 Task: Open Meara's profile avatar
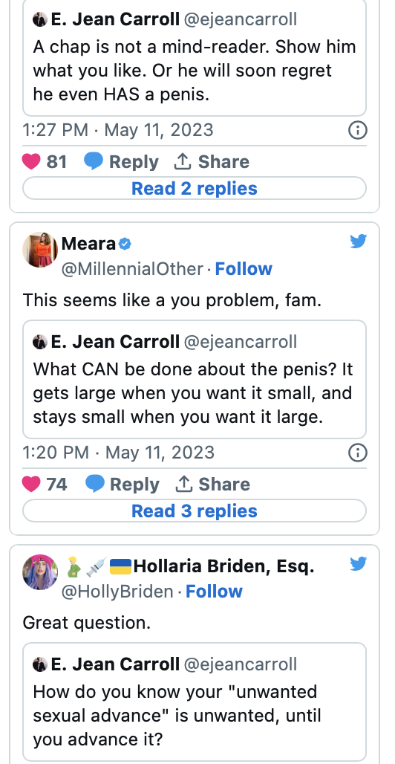40,250
